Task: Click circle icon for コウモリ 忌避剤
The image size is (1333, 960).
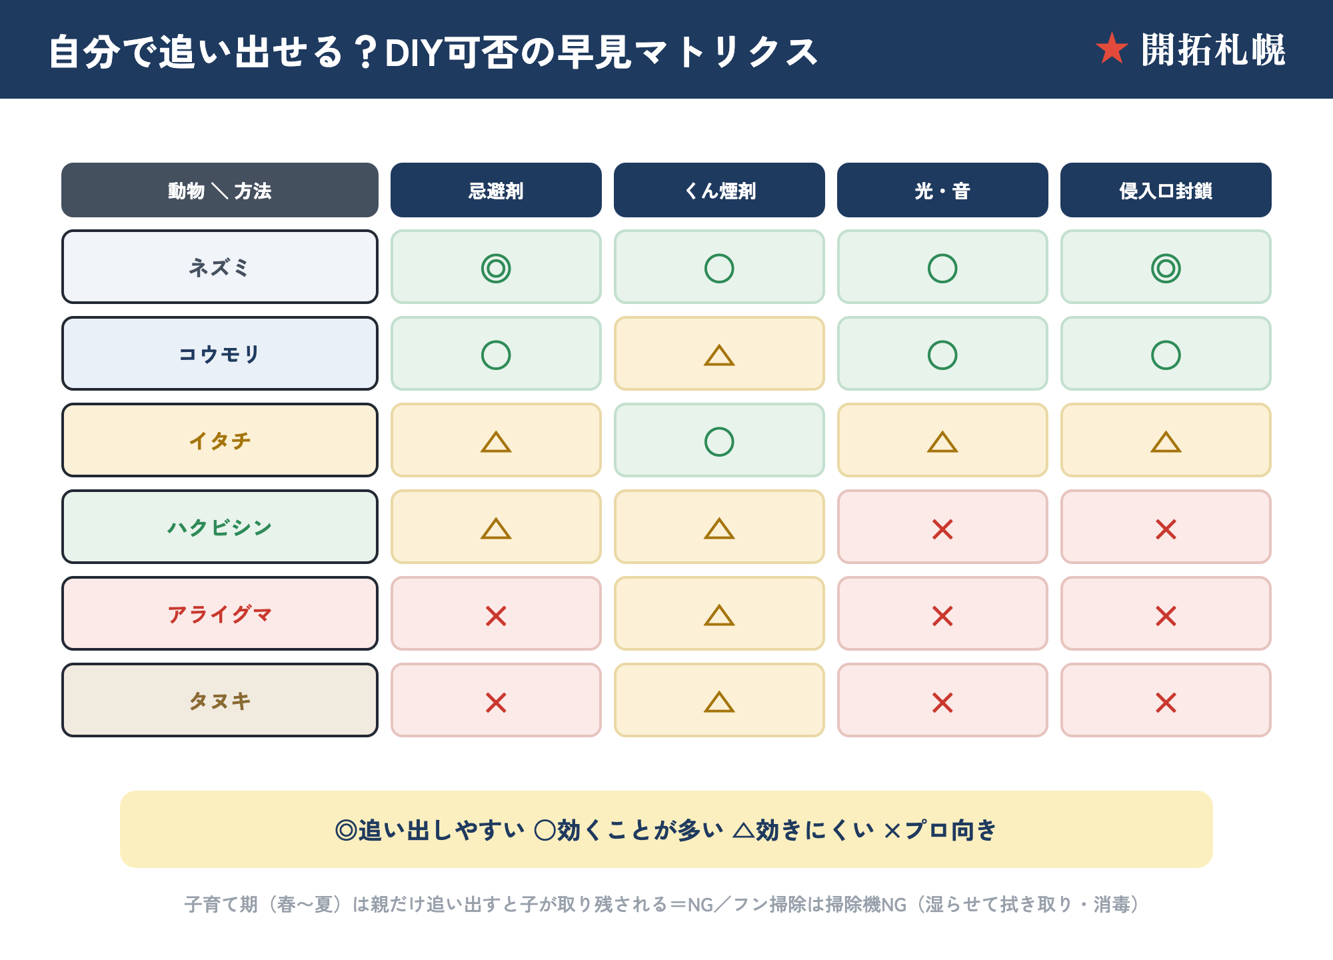Action: pos(496,355)
